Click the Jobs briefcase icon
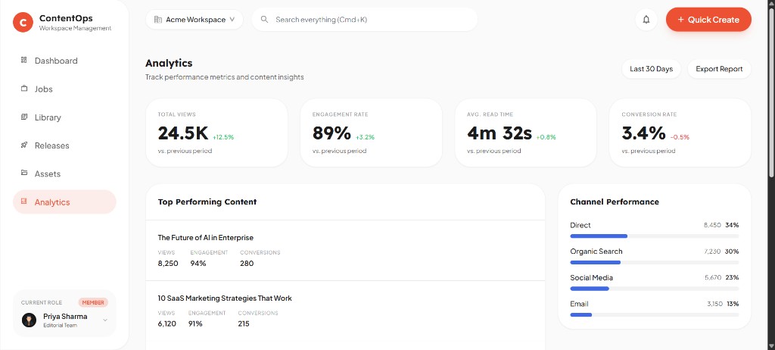775x350 pixels. click(23, 89)
